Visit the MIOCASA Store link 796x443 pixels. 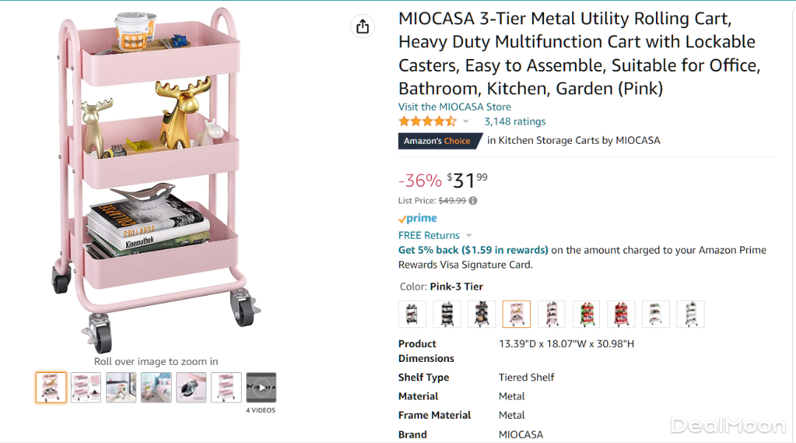coord(455,107)
